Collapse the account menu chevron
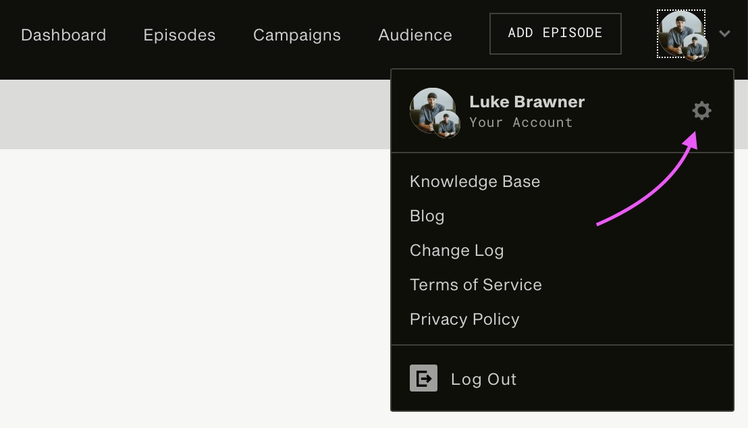Viewport: 748px width, 428px height. 724,33
